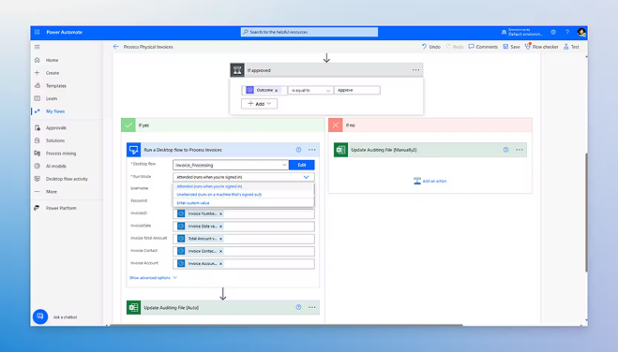Screen dimensions: 618x352
Task: Open the Ask a chatbot bubble
Action: 40,316
